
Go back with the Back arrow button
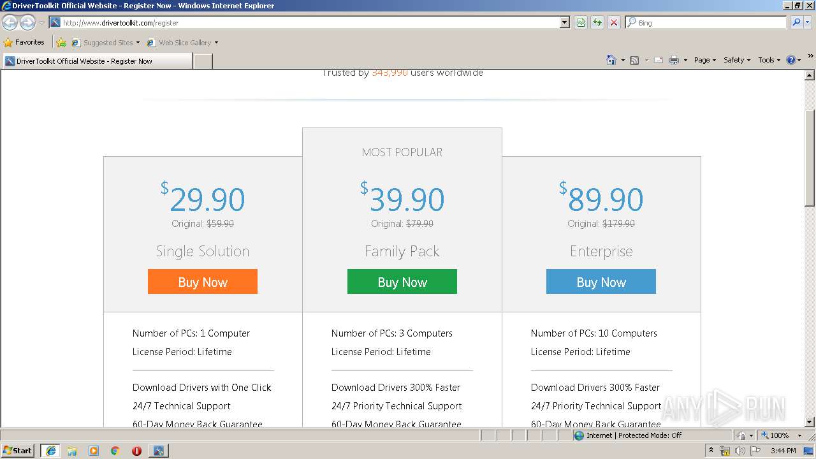click(x=10, y=22)
